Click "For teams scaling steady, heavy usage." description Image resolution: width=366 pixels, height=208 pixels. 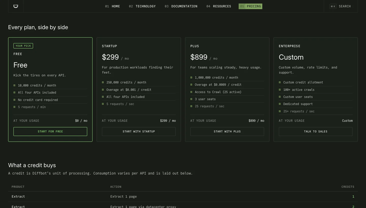[x=226, y=67]
